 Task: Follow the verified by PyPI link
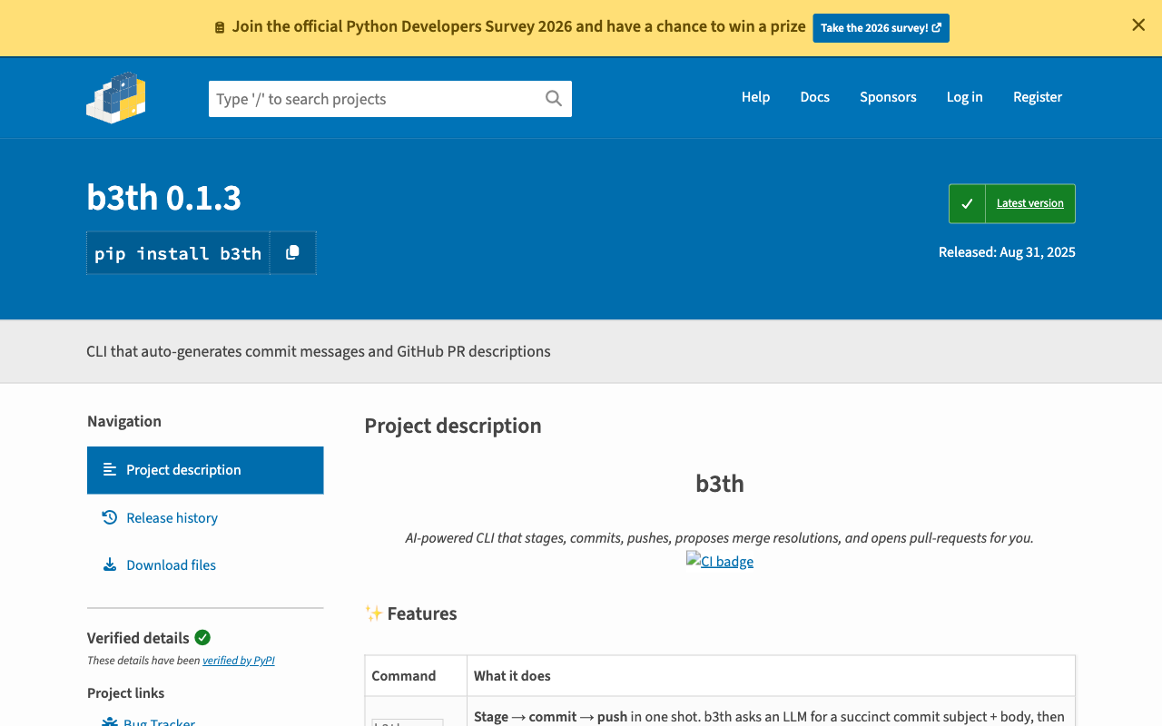[238, 661]
